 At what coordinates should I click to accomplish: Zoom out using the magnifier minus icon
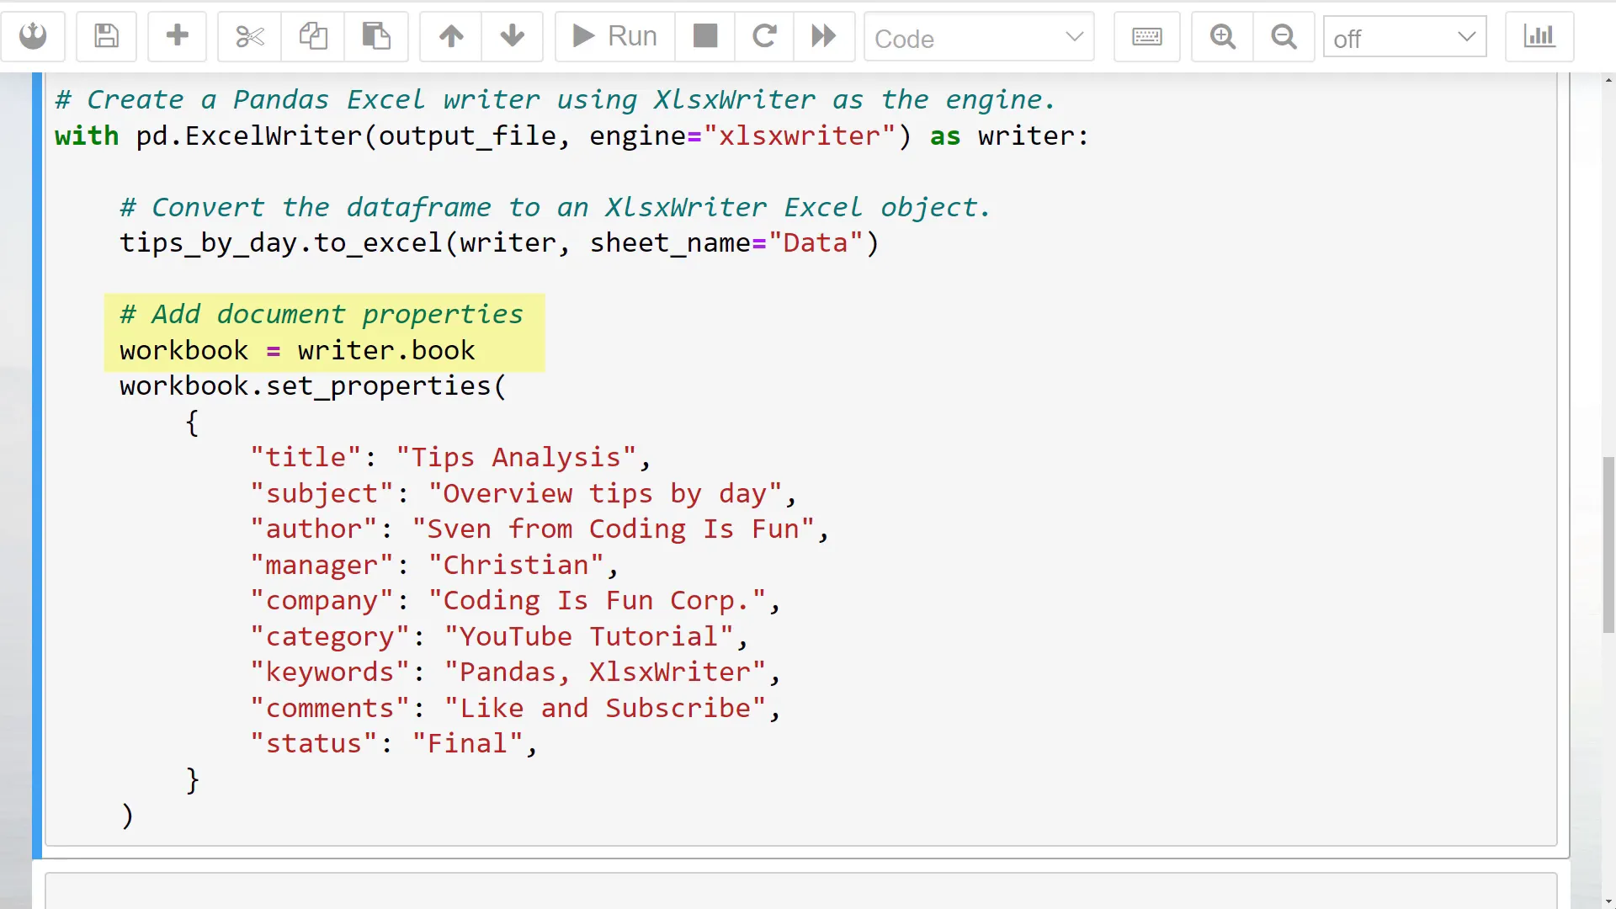click(1283, 36)
